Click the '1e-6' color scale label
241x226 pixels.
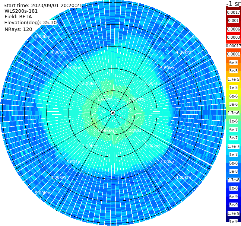point(234,121)
